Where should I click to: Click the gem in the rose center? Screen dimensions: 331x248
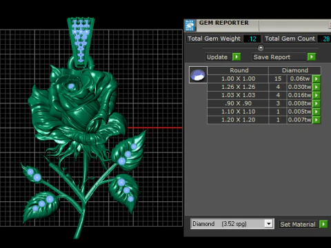pos(71,86)
